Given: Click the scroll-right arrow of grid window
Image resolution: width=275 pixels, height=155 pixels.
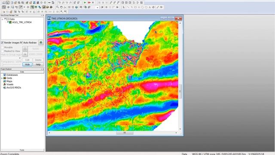Looking at the screenshot, I should [176, 133].
